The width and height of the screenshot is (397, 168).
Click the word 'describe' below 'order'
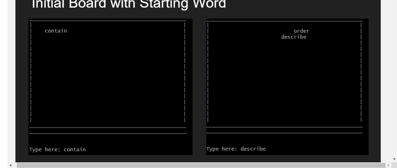click(x=294, y=37)
